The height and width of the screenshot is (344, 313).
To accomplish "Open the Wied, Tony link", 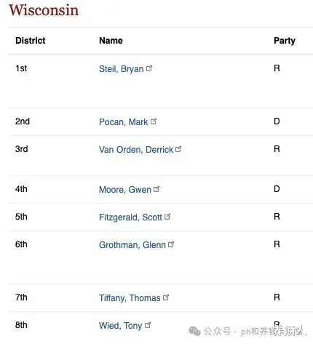I will point(120,326).
